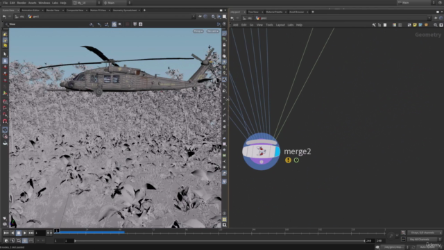Switch to the Material Palette tab
The width and height of the screenshot is (444, 250).
coord(274,12)
